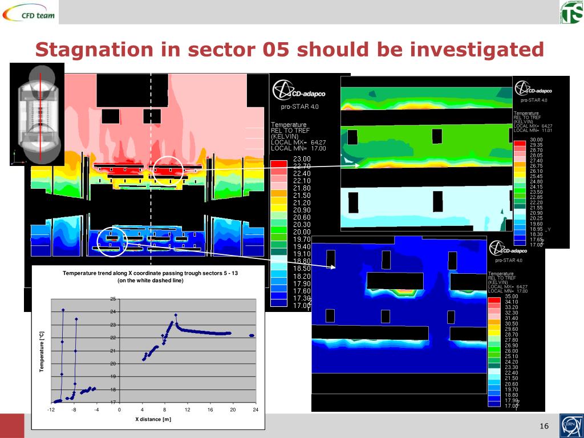Click the 'Temperature [°C]' axis label
Screen dimensions: 584x438
tap(41, 351)
